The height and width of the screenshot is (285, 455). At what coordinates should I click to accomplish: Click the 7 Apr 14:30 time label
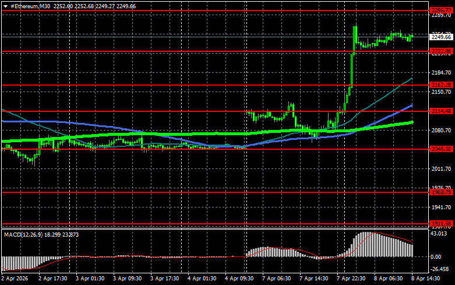(x=313, y=279)
